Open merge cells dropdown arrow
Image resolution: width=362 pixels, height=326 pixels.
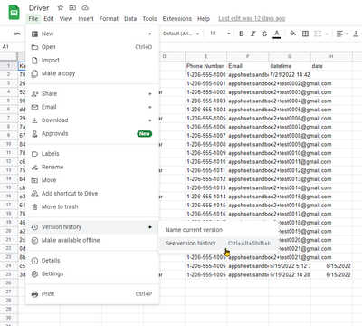pos(327,34)
